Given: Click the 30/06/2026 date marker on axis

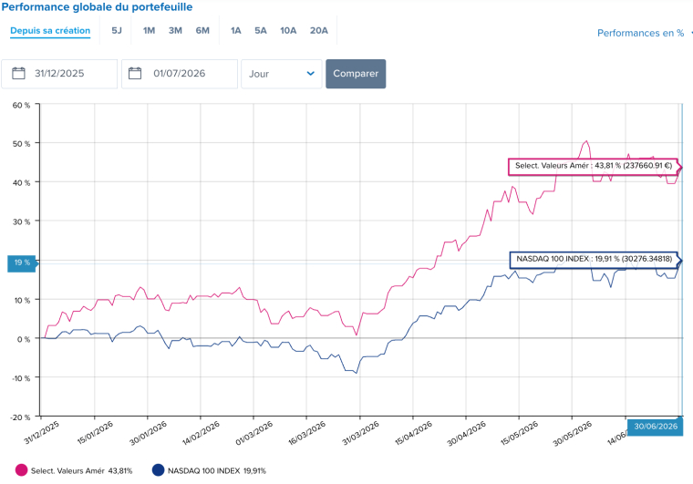Looking at the screenshot, I should tap(656, 427).
